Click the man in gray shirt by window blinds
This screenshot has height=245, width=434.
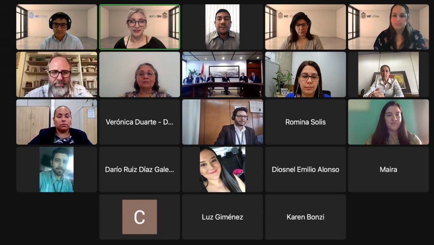(x=223, y=27)
